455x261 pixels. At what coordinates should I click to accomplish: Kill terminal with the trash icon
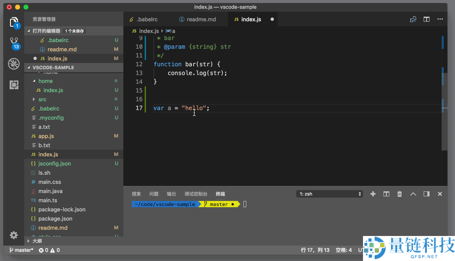[x=399, y=194]
